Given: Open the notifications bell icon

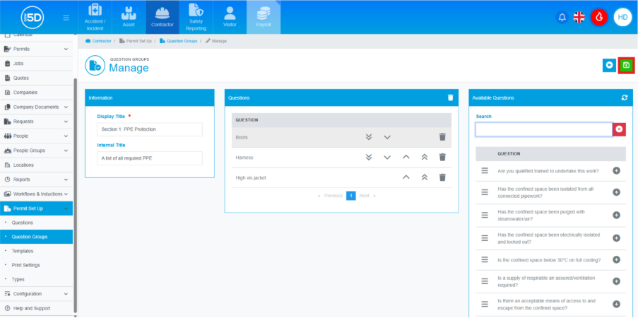Looking at the screenshot, I should (562, 17).
